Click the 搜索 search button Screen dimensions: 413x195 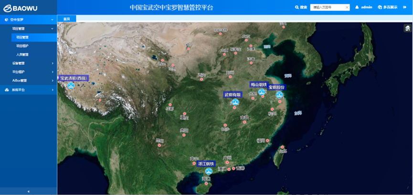click(x=301, y=7)
